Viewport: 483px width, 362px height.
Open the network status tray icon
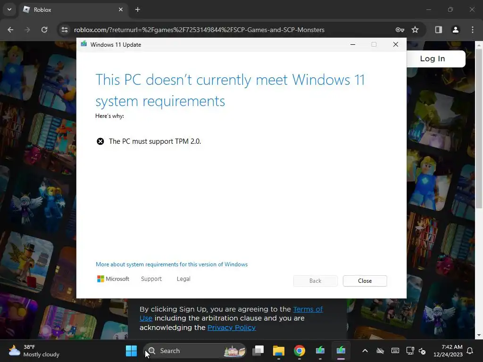410,351
